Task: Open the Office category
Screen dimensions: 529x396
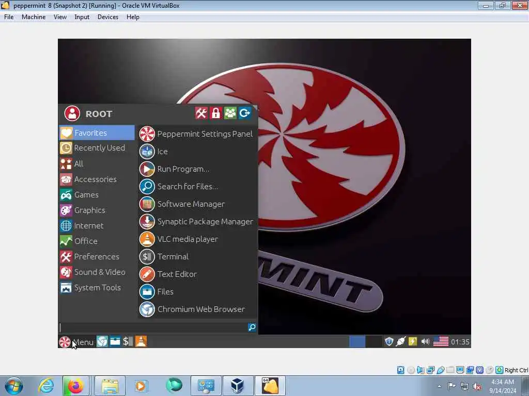Action: coord(97,241)
